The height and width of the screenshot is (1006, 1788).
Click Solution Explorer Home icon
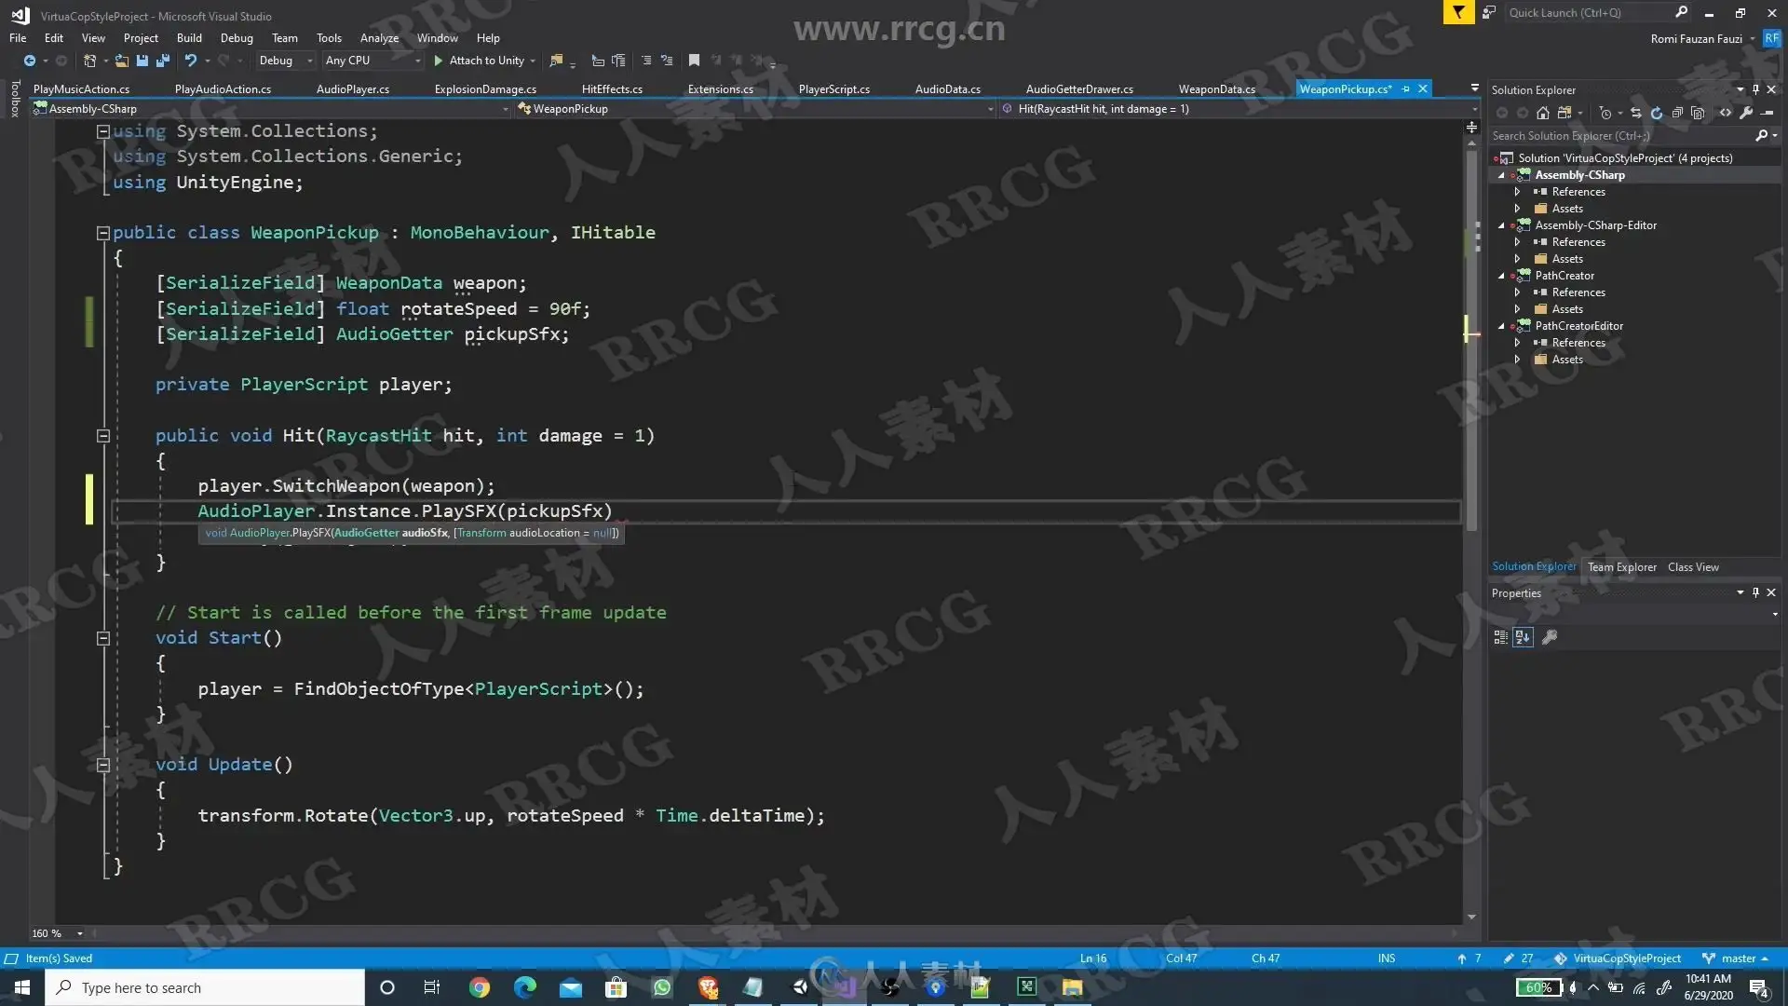coord(1543,113)
